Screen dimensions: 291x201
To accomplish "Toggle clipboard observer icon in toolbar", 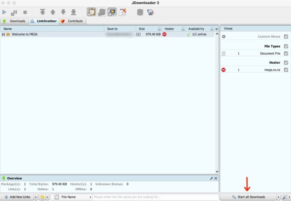I will pos(91,12).
